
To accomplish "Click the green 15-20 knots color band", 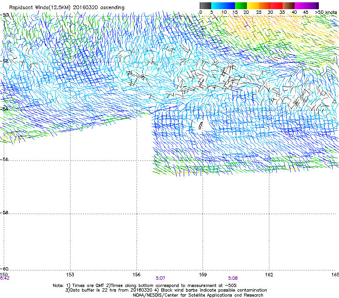I will (241, 6).
